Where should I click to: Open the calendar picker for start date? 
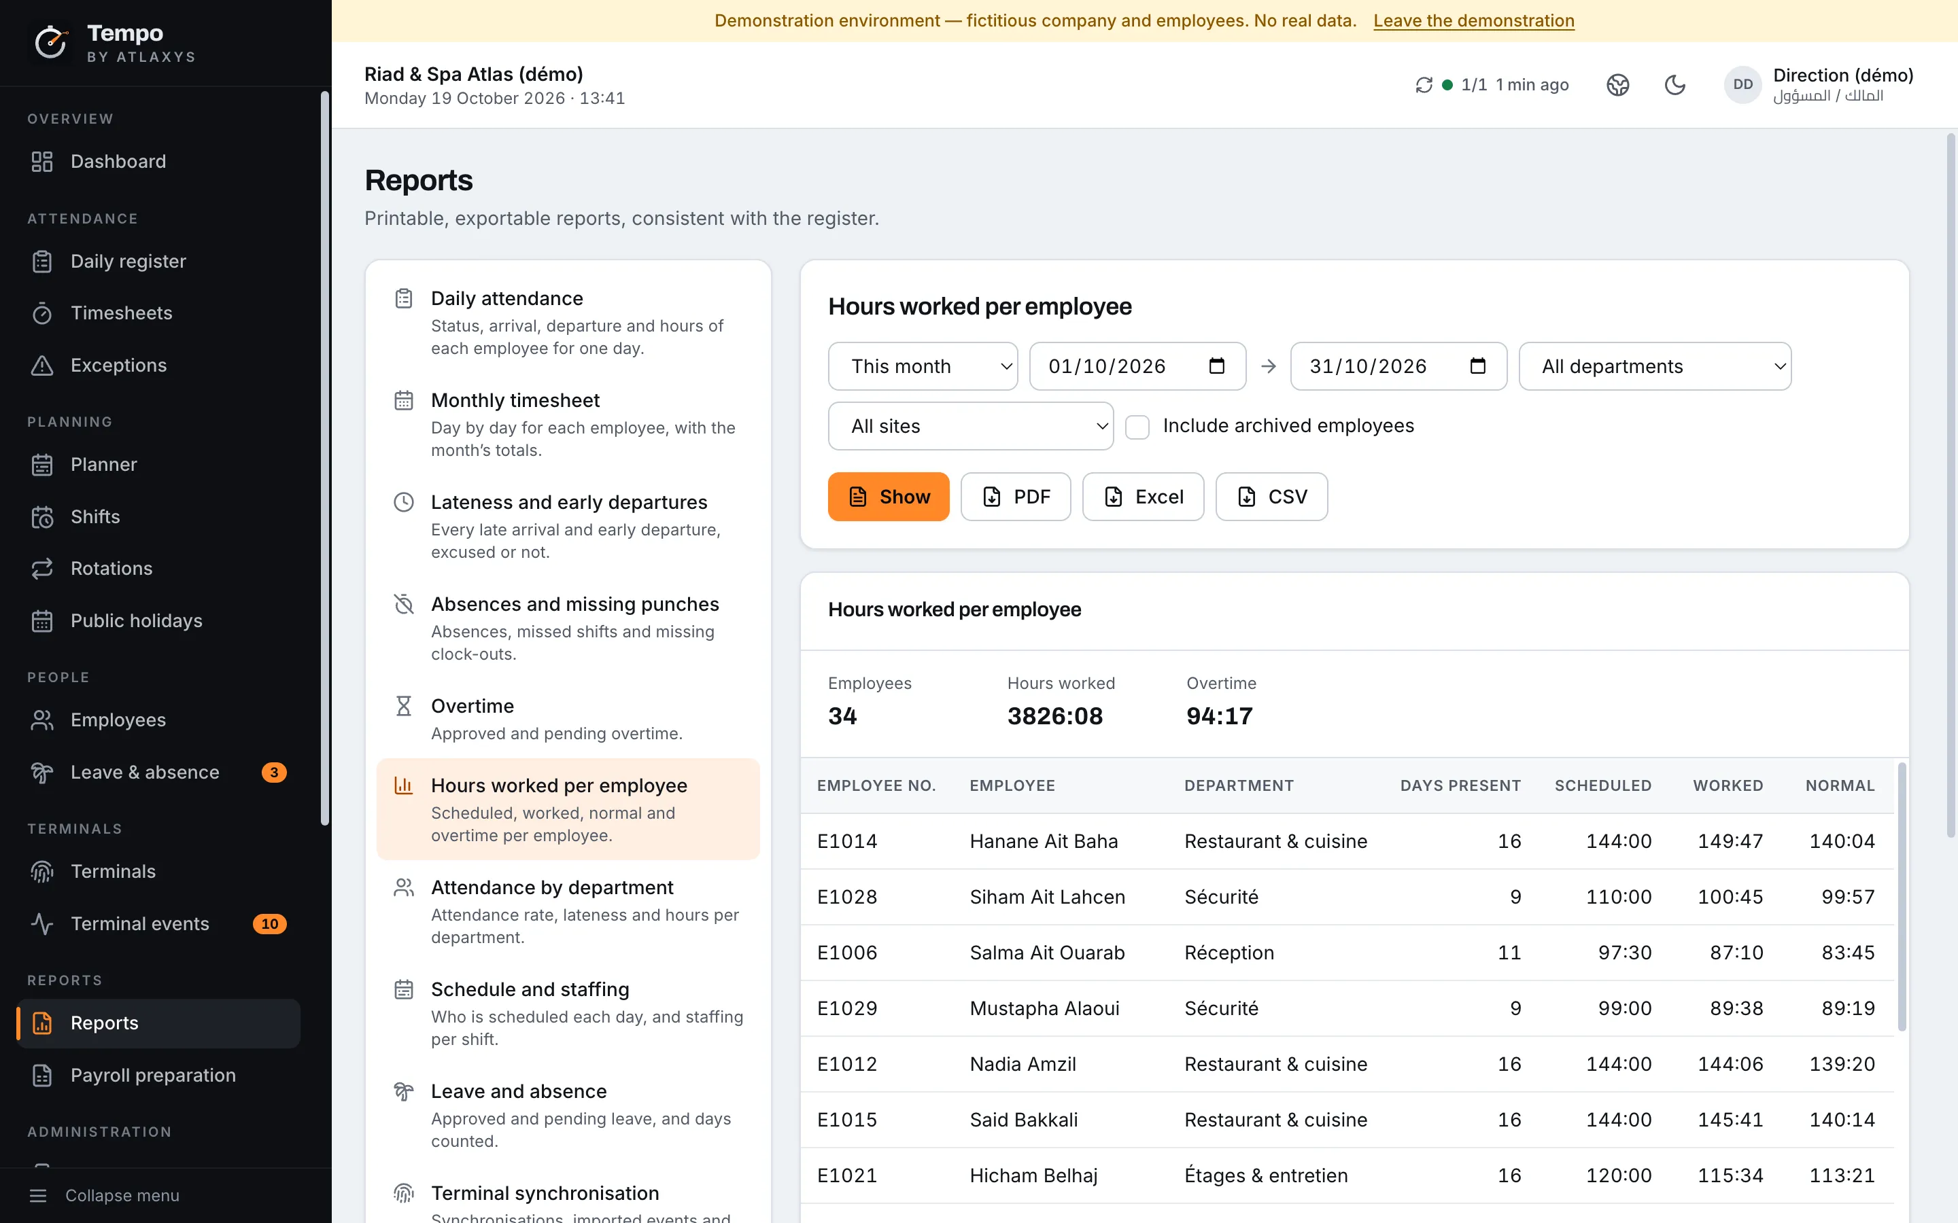[1216, 366]
